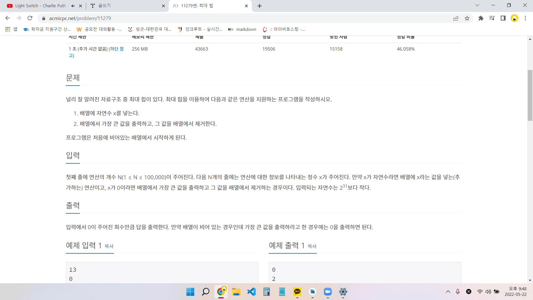This screenshot has width=533, height=300.
Task: Show hidden system tray icons
Action: pos(448,291)
